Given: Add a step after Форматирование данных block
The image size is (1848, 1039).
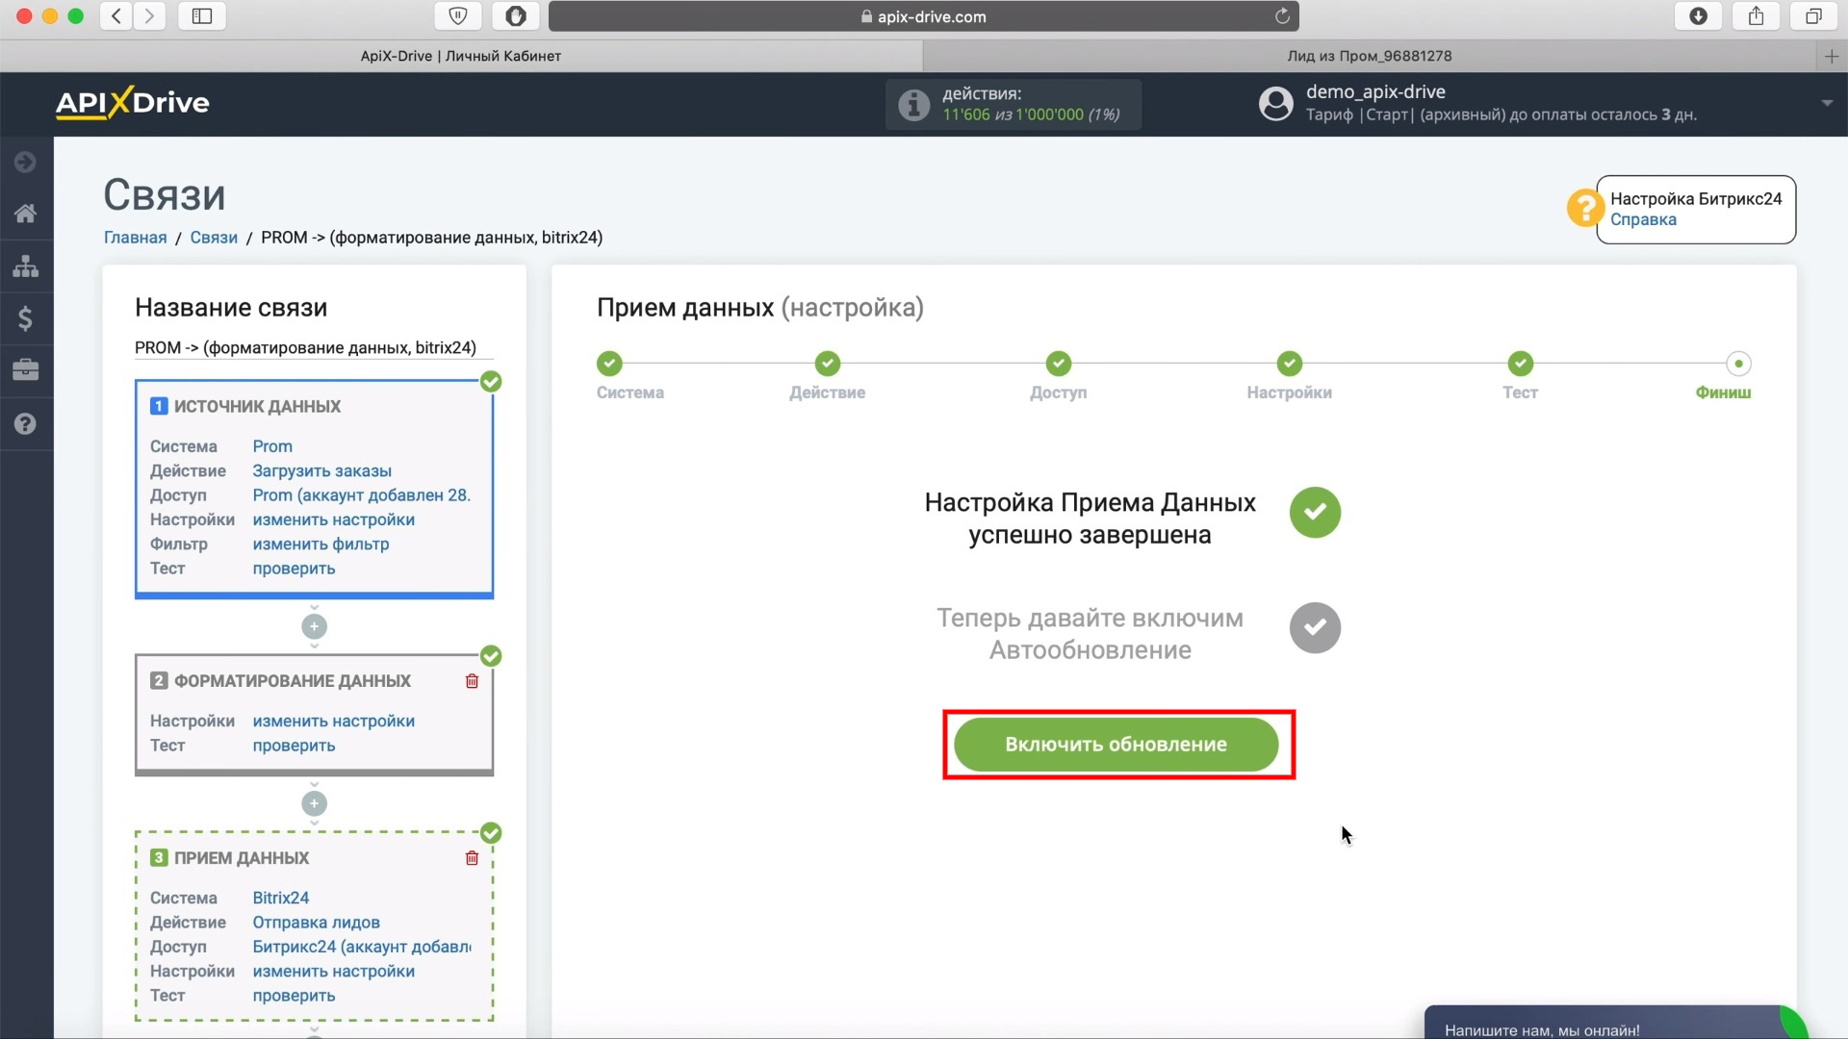Looking at the screenshot, I should [x=314, y=803].
